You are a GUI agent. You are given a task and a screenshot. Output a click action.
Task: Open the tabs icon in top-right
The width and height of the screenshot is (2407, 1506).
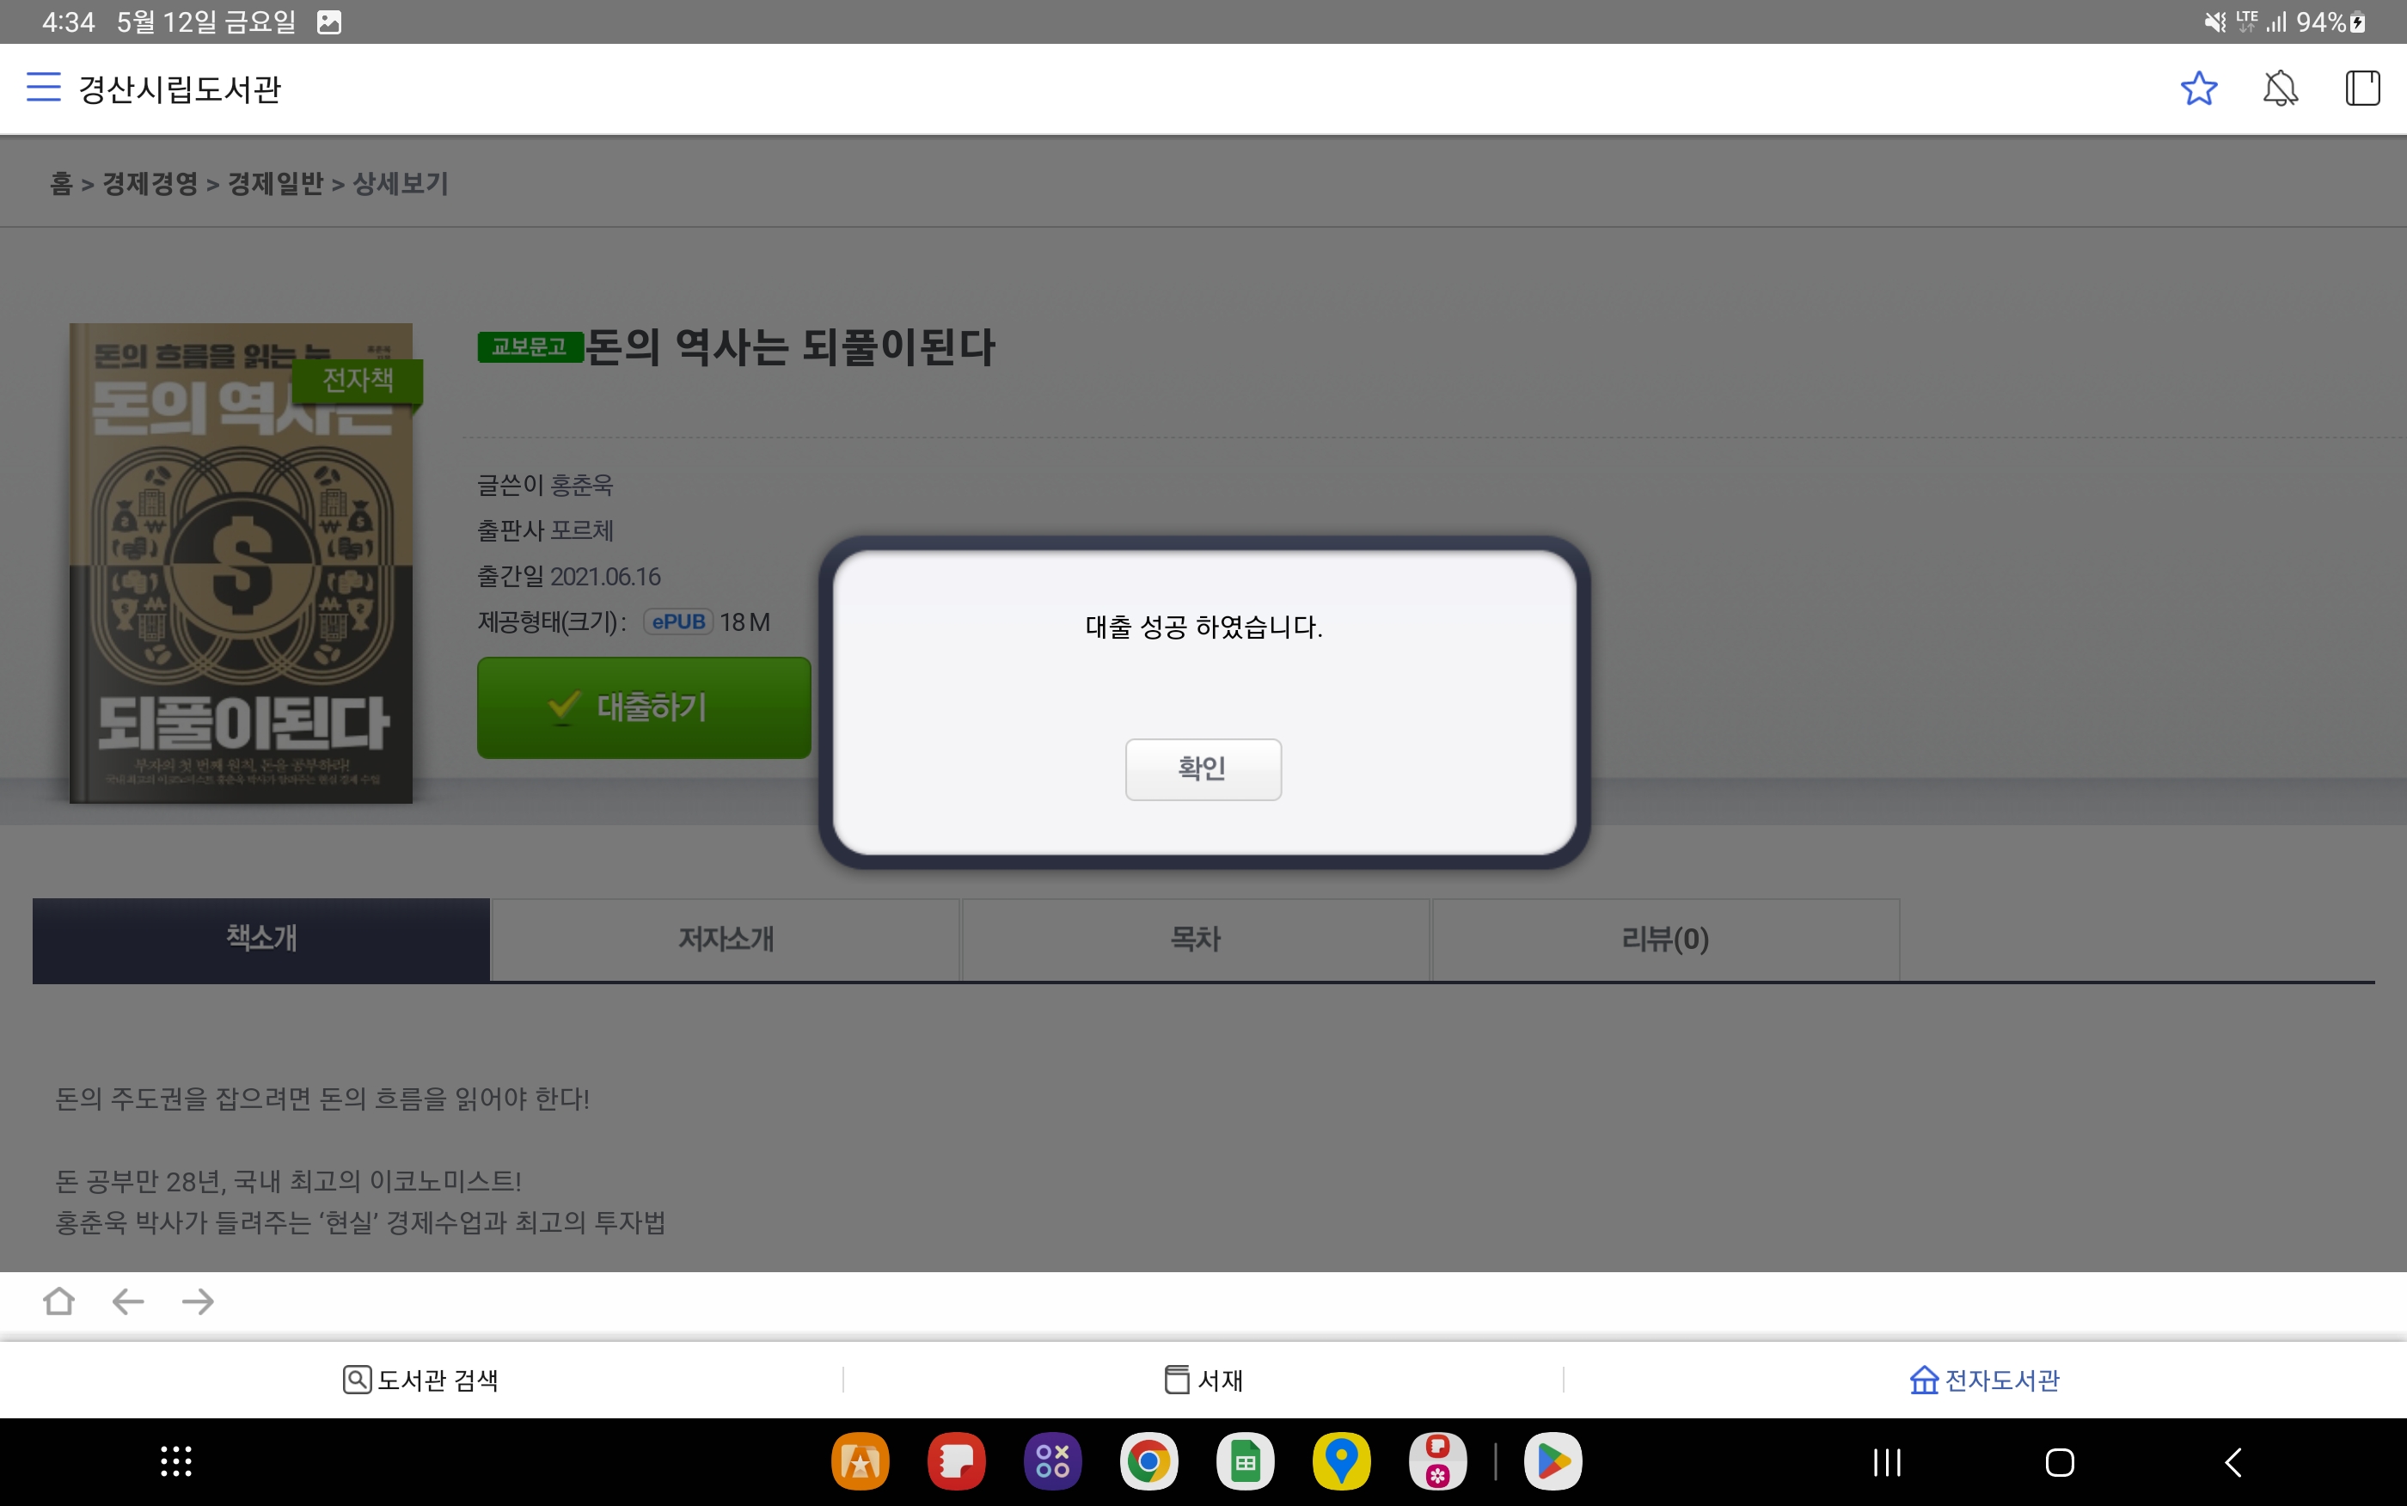tap(2361, 89)
